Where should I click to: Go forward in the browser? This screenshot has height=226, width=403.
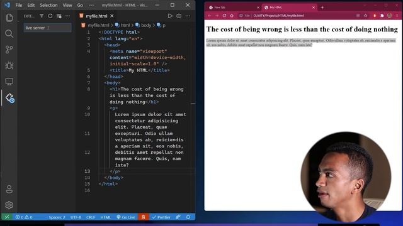pyautogui.click(x=217, y=16)
